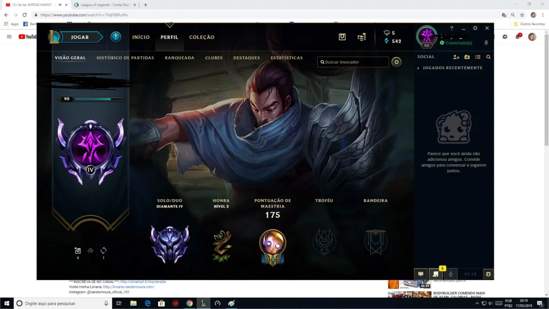The image size is (549, 309).
Task: Click Windows search box Digite aqui
Action: tap(63, 303)
